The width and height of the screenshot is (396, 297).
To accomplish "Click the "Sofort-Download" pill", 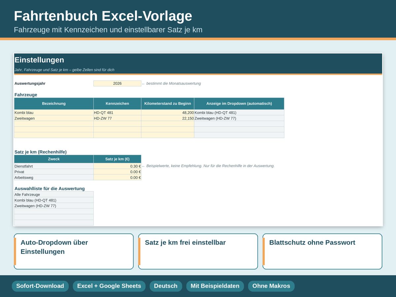I will coord(40,286).
